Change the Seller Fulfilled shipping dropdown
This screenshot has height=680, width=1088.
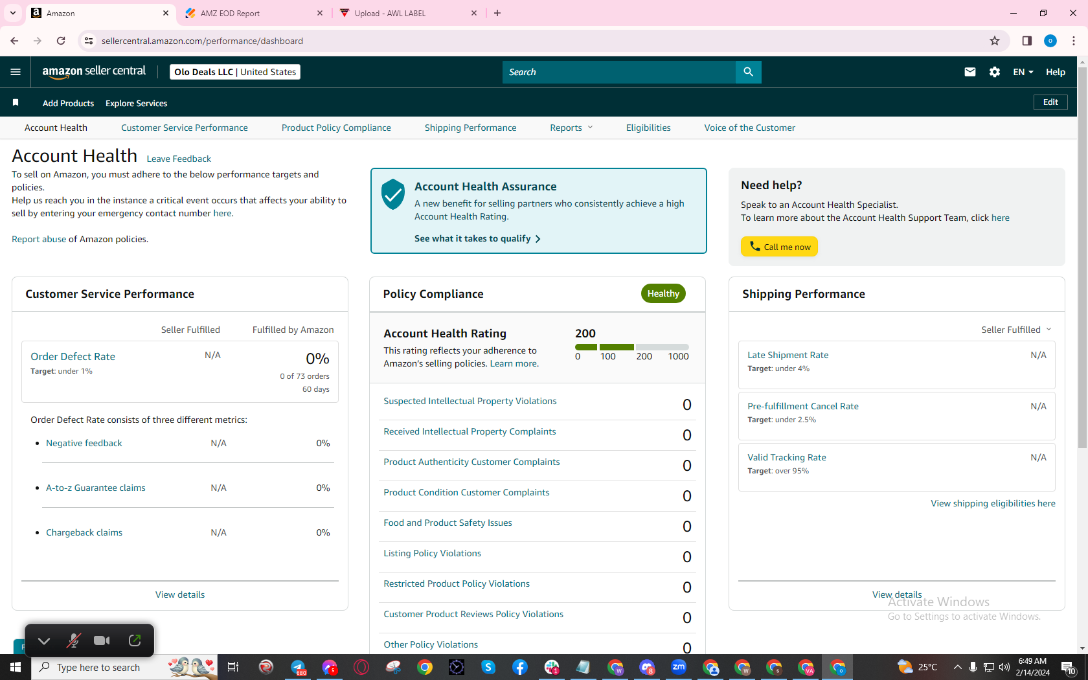[x=1016, y=330]
